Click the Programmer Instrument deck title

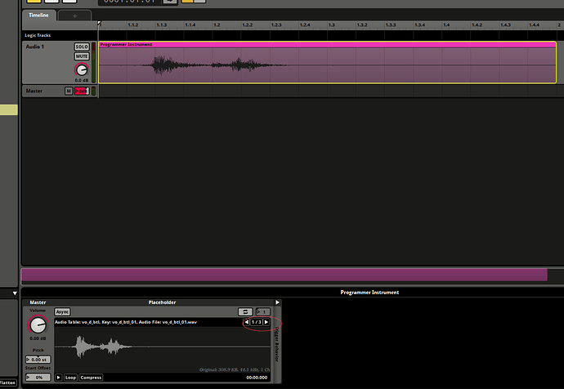[369, 293]
